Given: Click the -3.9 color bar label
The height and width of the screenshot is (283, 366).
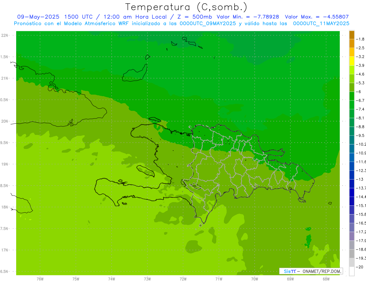Looking at the screenshot, I should (x=361, y=65).
